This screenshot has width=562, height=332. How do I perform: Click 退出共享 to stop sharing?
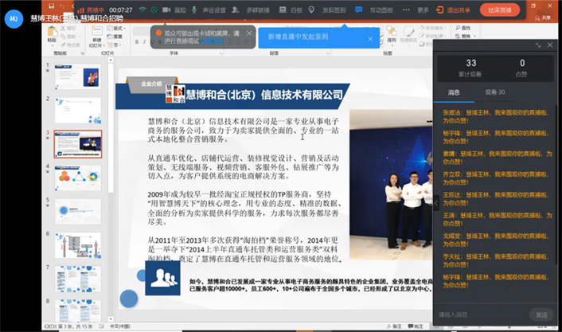(x=453, y=10)
